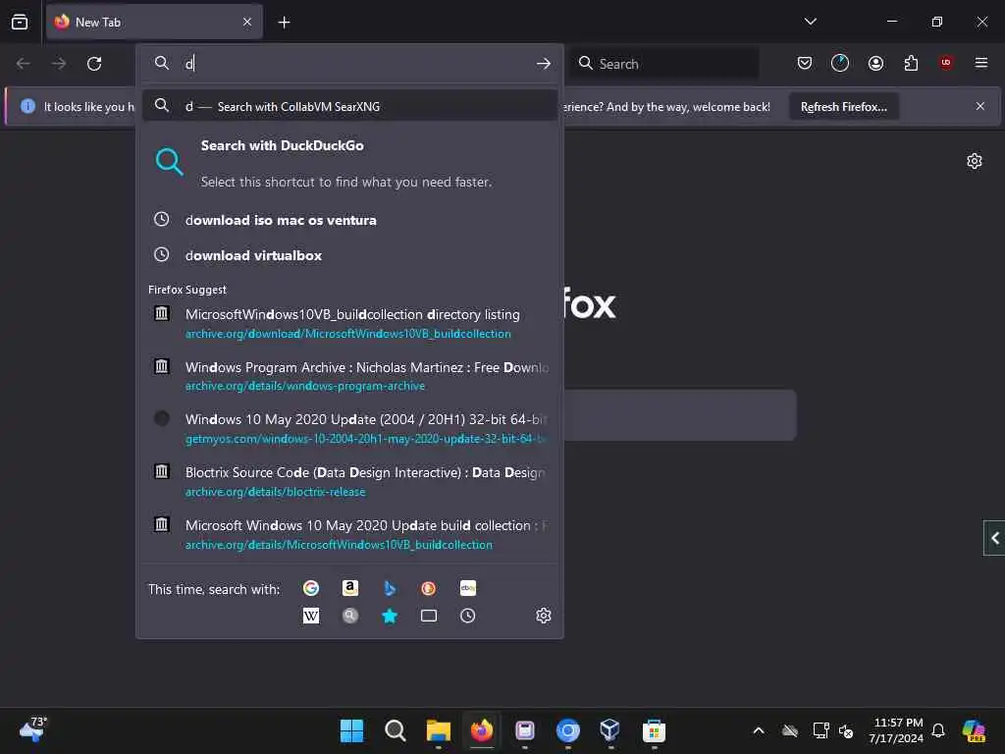The image size is (1005, 754).
Task: Open VirtualBox from the taskbar
Action: tap(610, 730)
